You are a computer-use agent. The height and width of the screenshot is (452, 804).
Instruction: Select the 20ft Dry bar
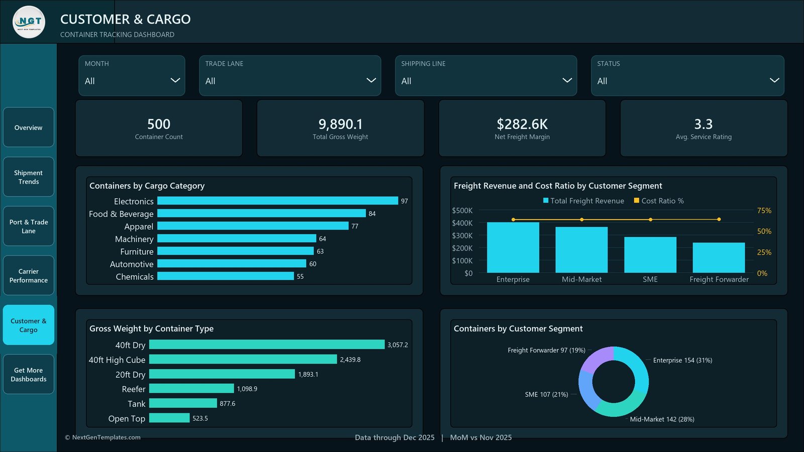point(222,374)
